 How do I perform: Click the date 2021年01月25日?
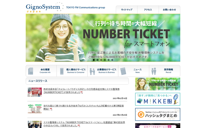[120, 115]
